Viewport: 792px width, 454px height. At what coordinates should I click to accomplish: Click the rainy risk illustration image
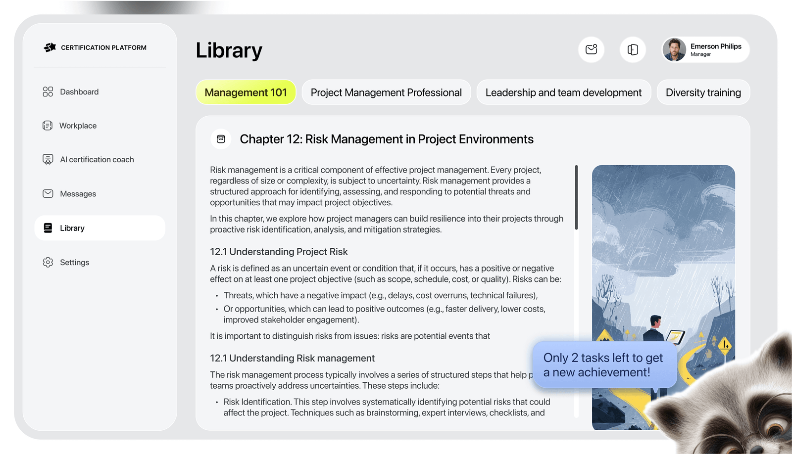(663, 247)
